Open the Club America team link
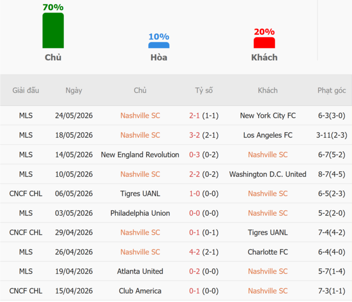The width and height of the screenshot is (352, 302). click(x=140, y=291)
